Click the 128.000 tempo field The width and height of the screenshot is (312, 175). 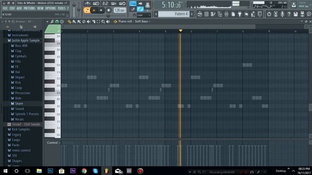120,10
